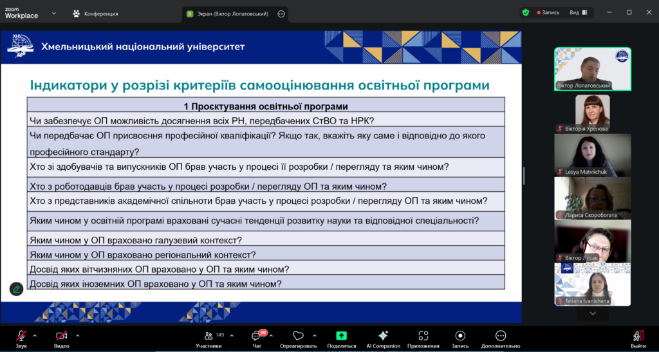
Task: Expand audio options arrow next to microphone
Action: point(35,335)
